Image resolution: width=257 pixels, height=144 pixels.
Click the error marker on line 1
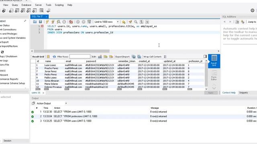tap(42, 26)
